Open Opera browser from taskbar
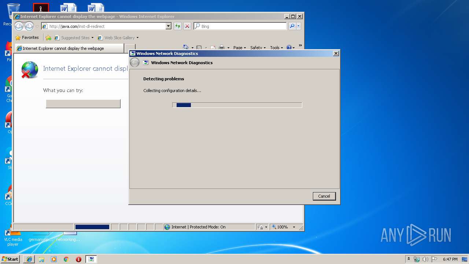 (x=78, y=259)
